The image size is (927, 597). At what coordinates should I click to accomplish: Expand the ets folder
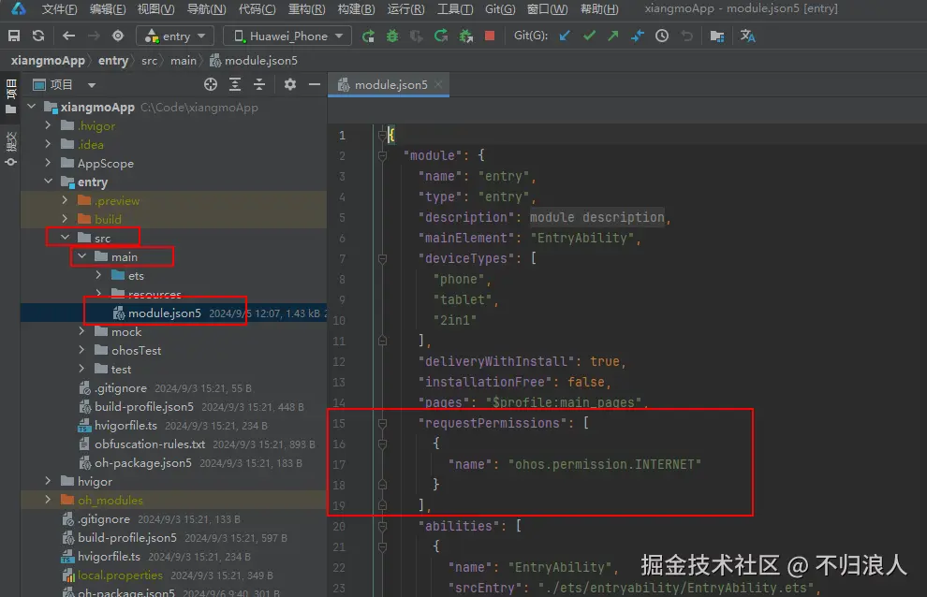click(x=99, y=275)
